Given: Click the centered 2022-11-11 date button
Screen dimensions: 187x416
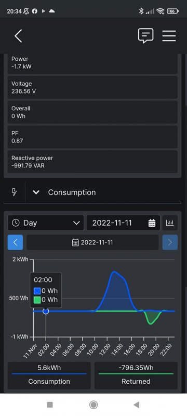Looking at the screenshot, I should point(92,242).
